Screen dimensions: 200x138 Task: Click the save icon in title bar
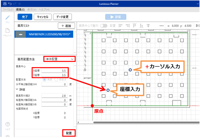coord(4,4)
